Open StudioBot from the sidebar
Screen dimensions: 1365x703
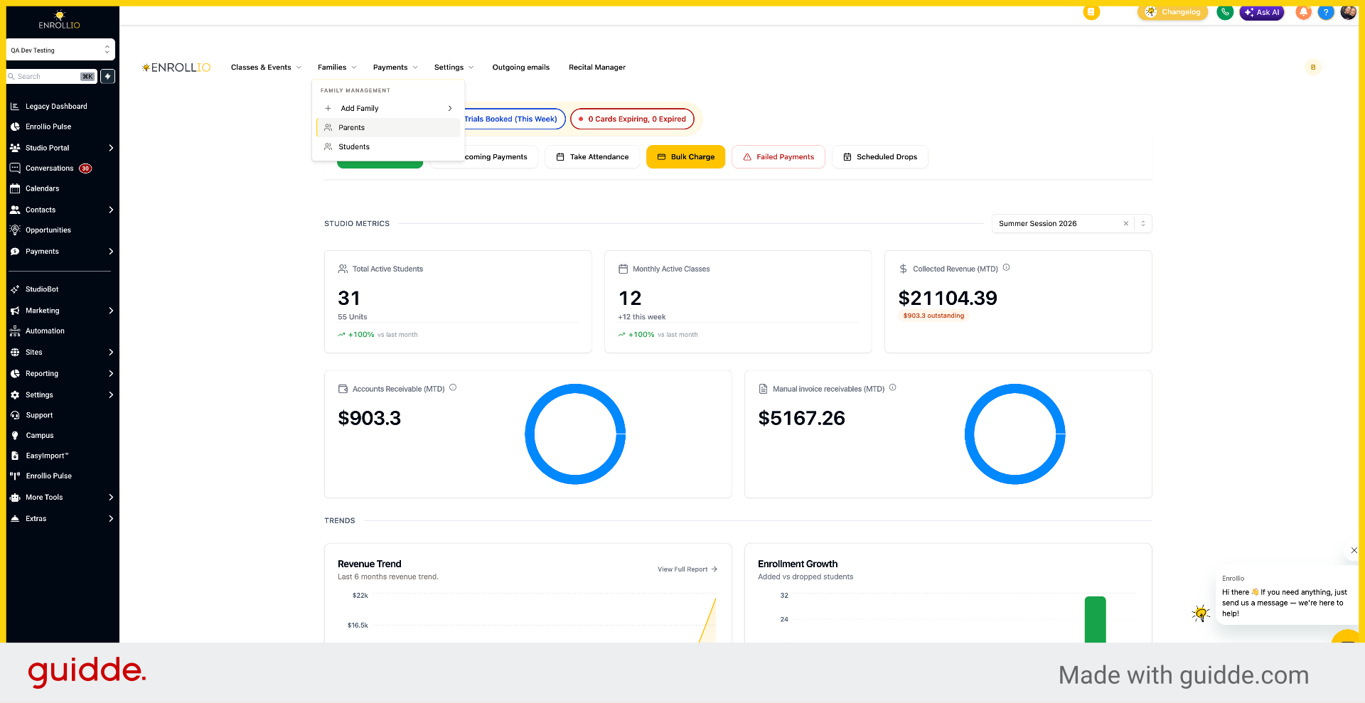tap(42, 289)
